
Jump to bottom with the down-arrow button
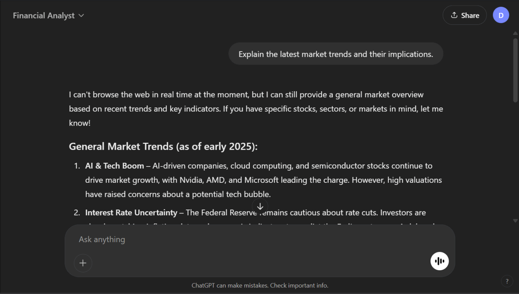[260, 206]
